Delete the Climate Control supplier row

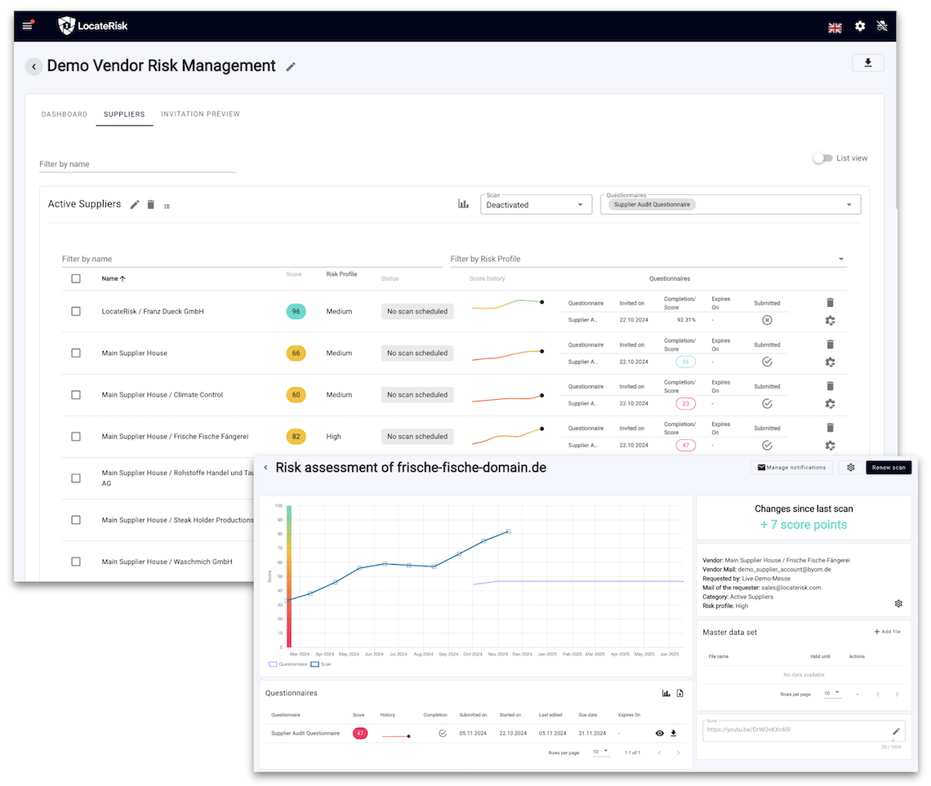tap(830, 385)
